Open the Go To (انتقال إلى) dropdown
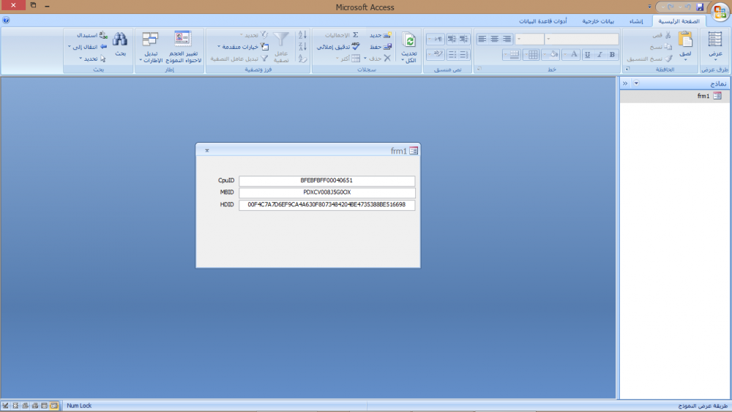The height and width of the screenshot is (412, 732). pos(87,47)
